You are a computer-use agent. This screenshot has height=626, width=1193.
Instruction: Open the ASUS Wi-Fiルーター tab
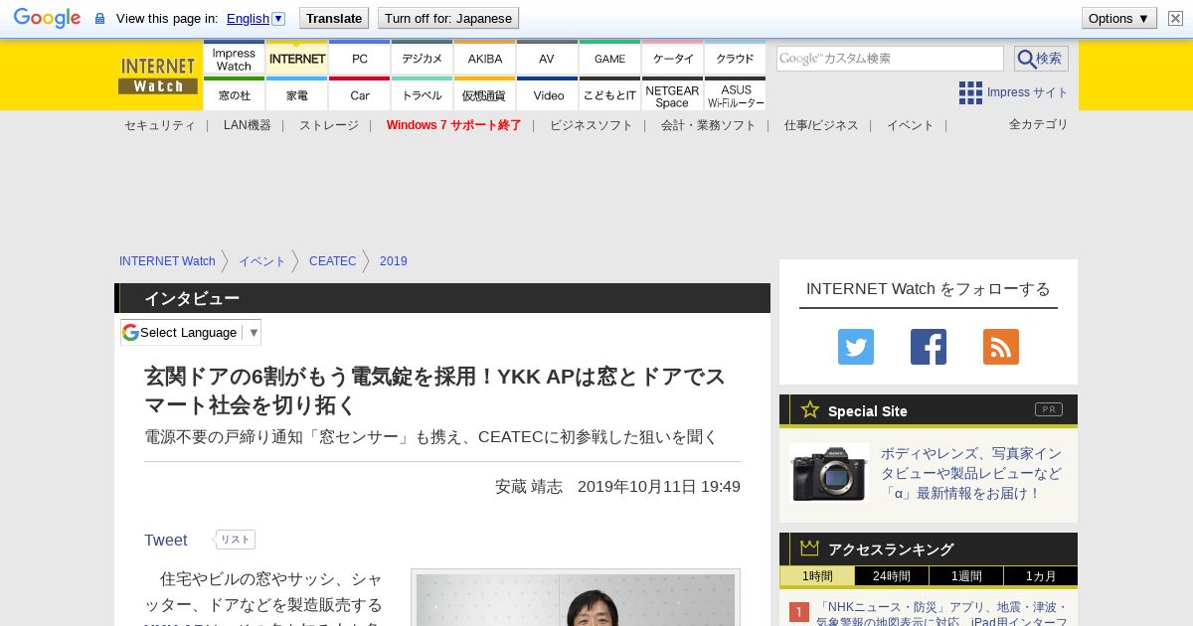pyautogui.click(x=735, y=93)
